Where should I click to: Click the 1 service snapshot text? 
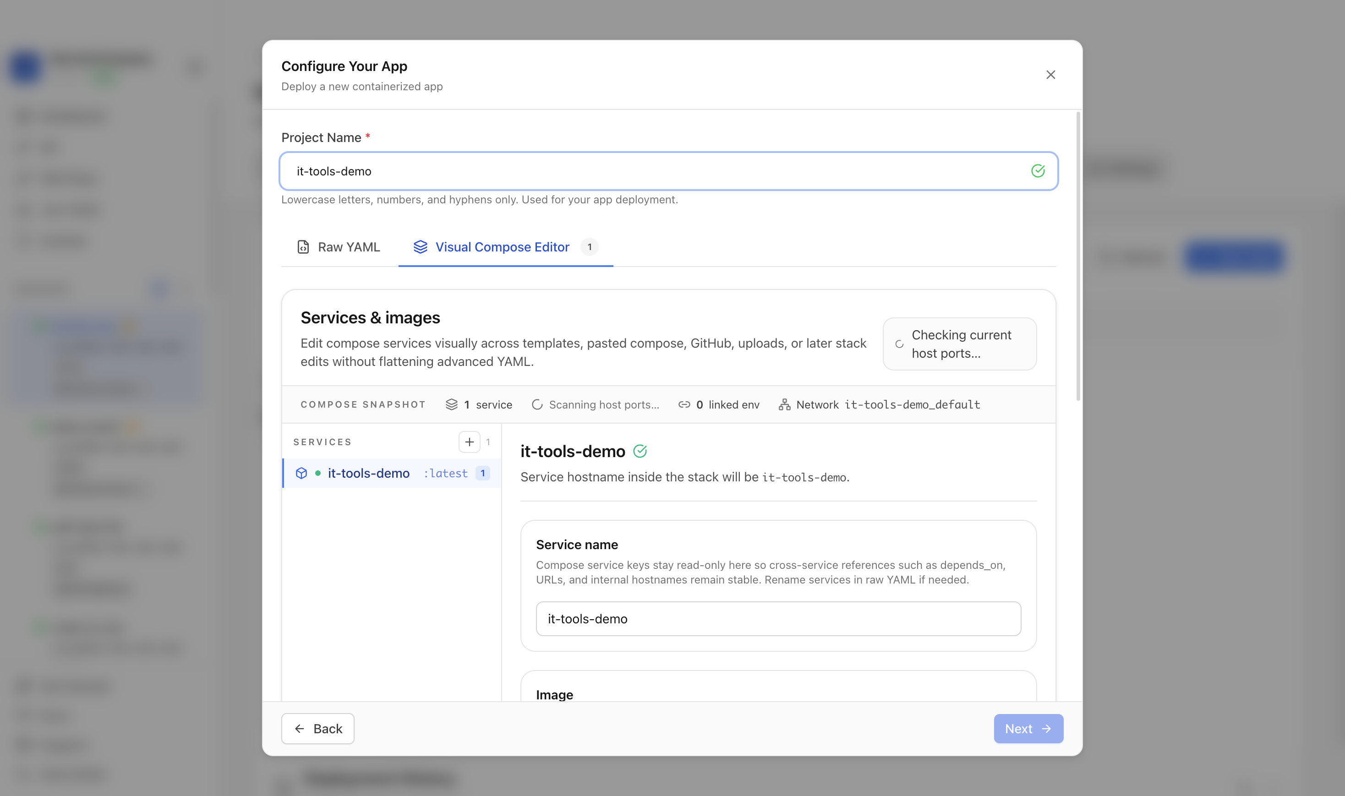(488, 404)
